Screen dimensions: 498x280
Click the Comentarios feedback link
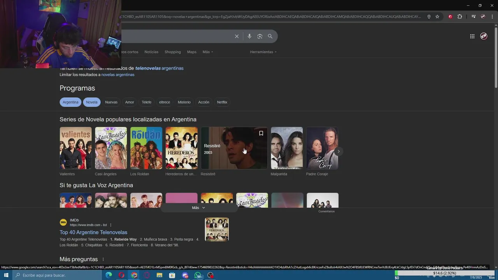[326, 211]
